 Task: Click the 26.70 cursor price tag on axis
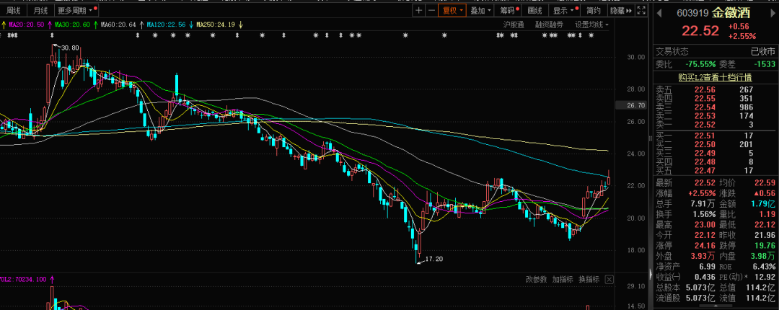click(x=630, y=105)
